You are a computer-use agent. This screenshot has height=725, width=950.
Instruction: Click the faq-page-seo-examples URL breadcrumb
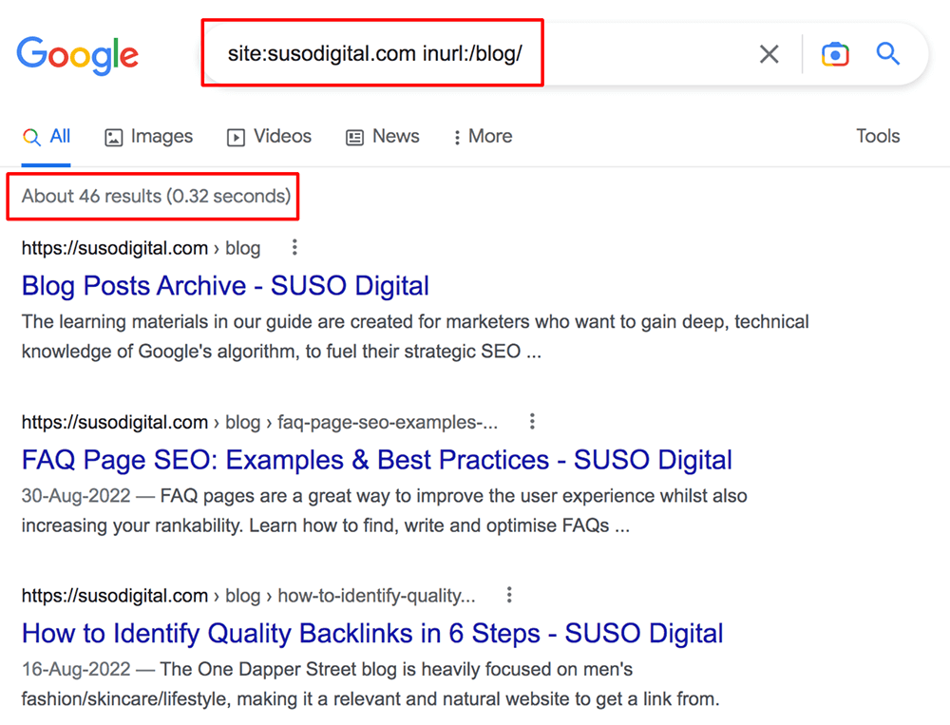point(260,422)
